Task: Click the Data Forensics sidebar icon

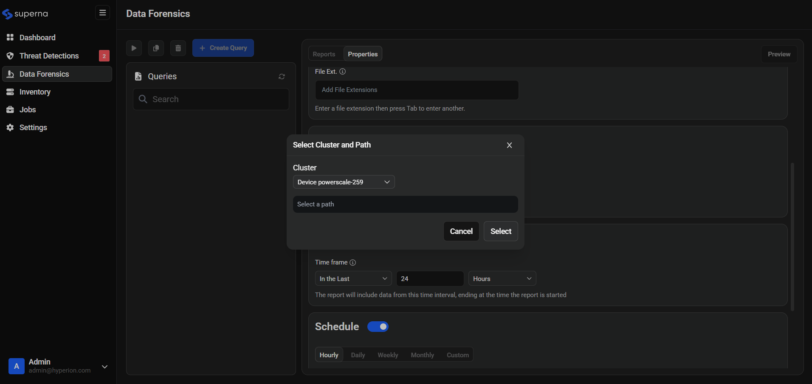Action: [10, 74]
